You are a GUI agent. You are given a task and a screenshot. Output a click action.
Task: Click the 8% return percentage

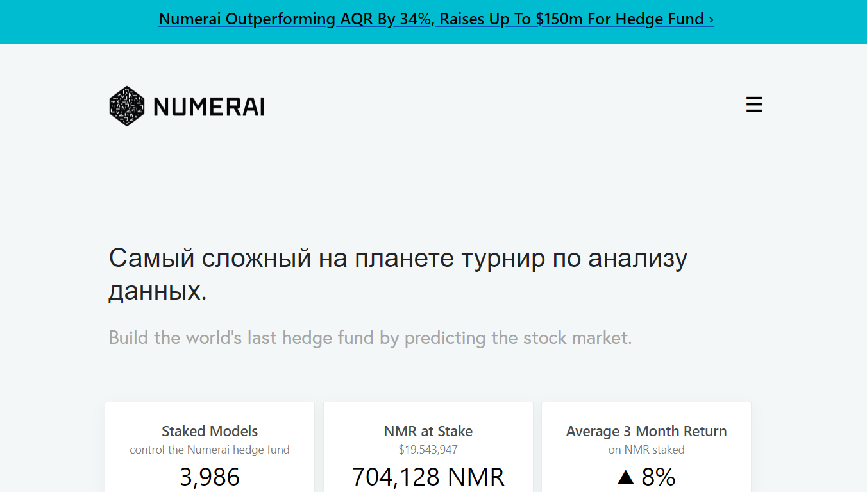659,477
